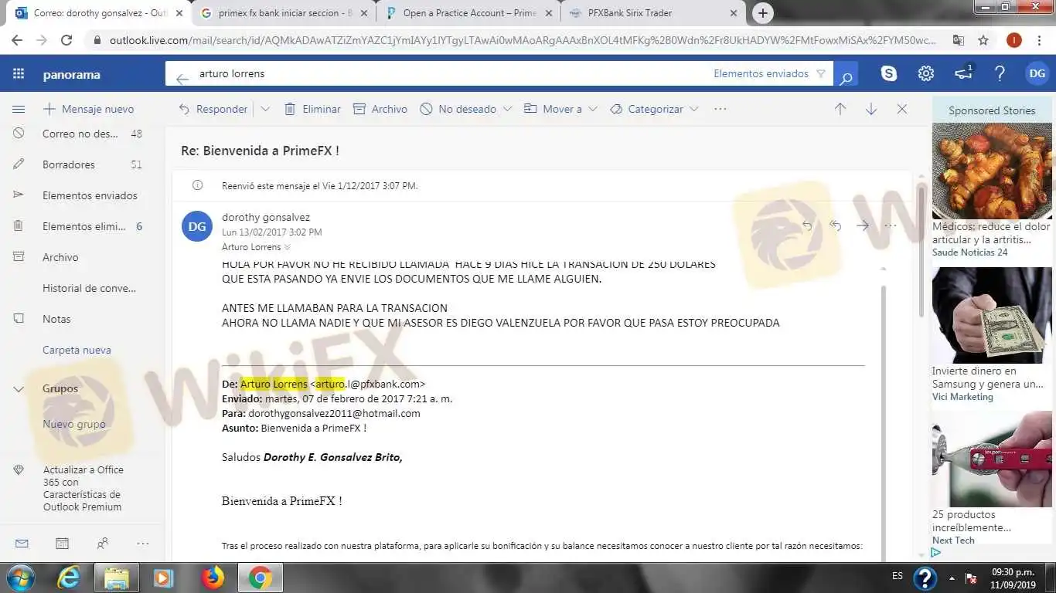Reply all with the double arrow icon
Screen dimensions: 1056x593
click(x=835, y=225)
